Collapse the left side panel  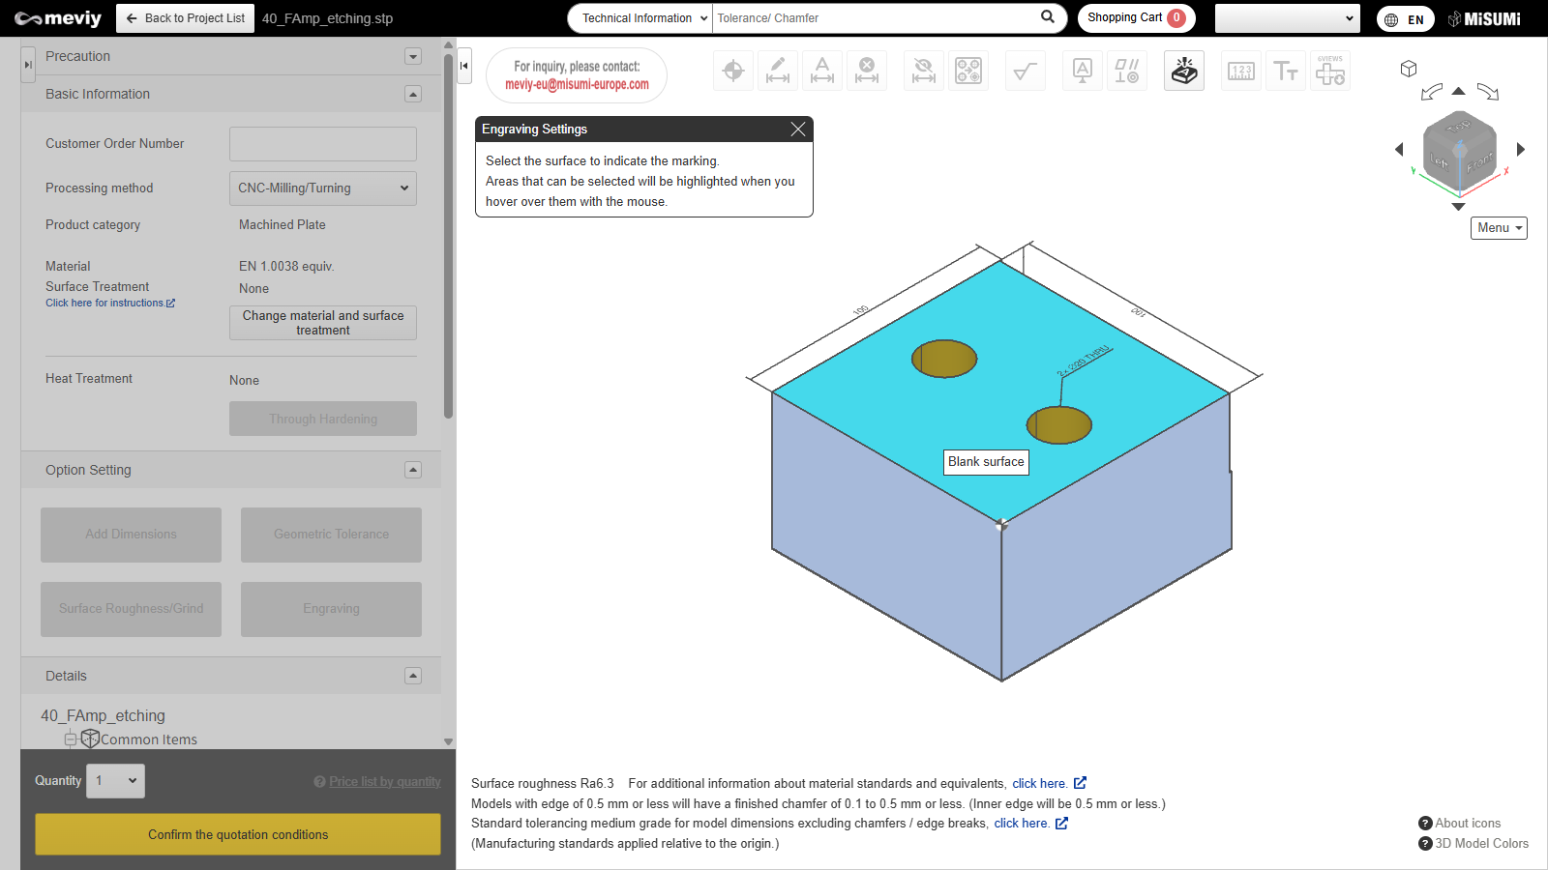(x=464, y=66)
